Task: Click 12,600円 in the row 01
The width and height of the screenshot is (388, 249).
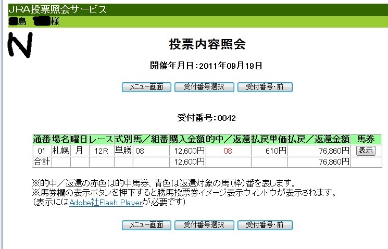Action: coord(187,151)
